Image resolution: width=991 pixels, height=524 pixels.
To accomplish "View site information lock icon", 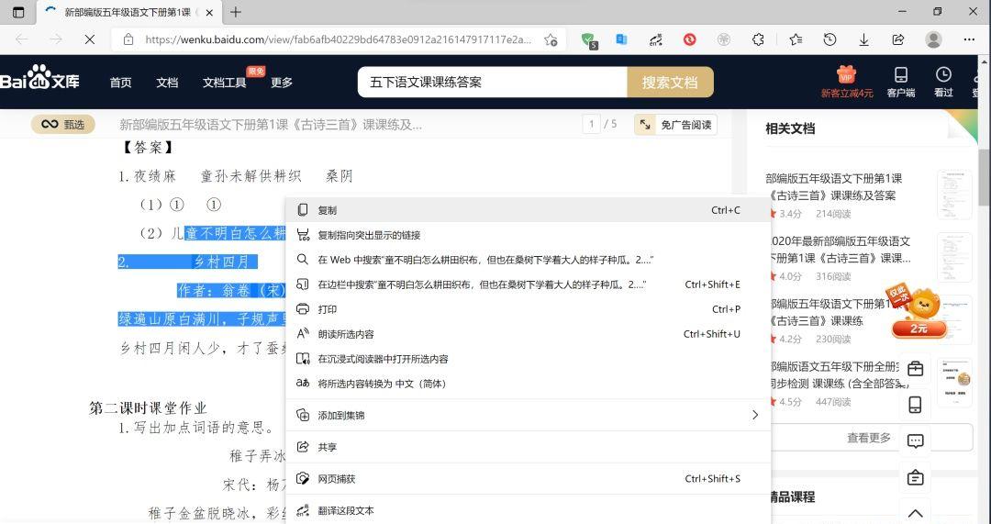I will (128, 39).
